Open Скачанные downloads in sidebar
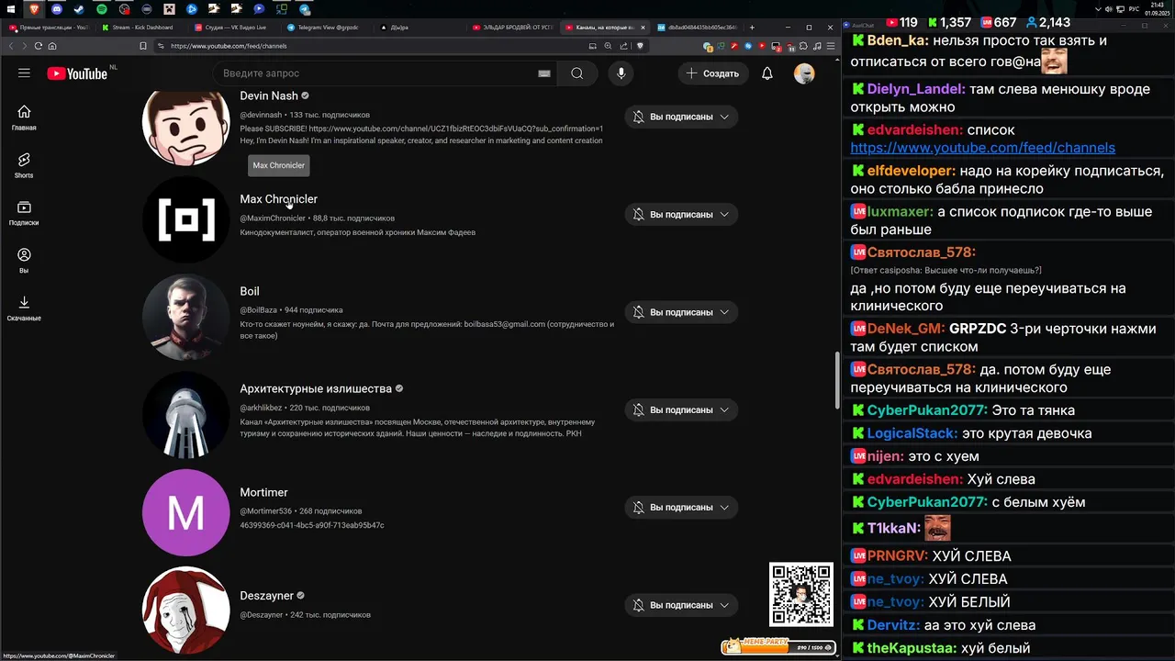The width and height of the screenshot is (1175, 661). [24, 308]
